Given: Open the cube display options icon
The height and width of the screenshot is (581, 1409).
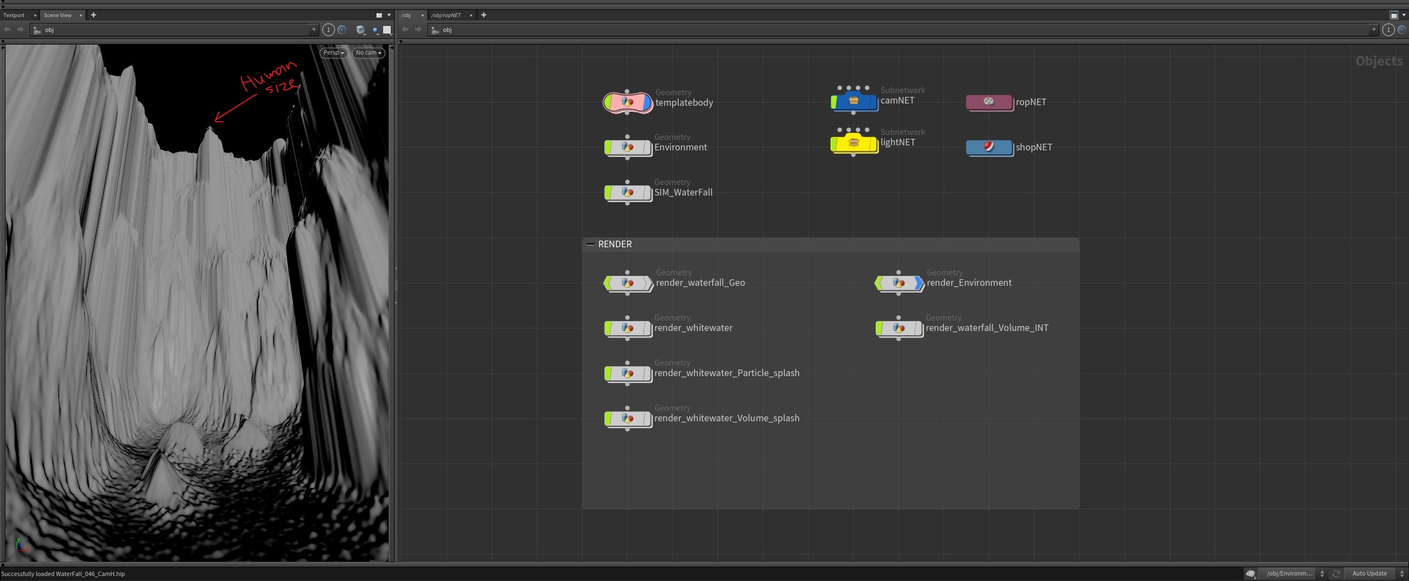Looking at the screenshot, I should point(361,30).
